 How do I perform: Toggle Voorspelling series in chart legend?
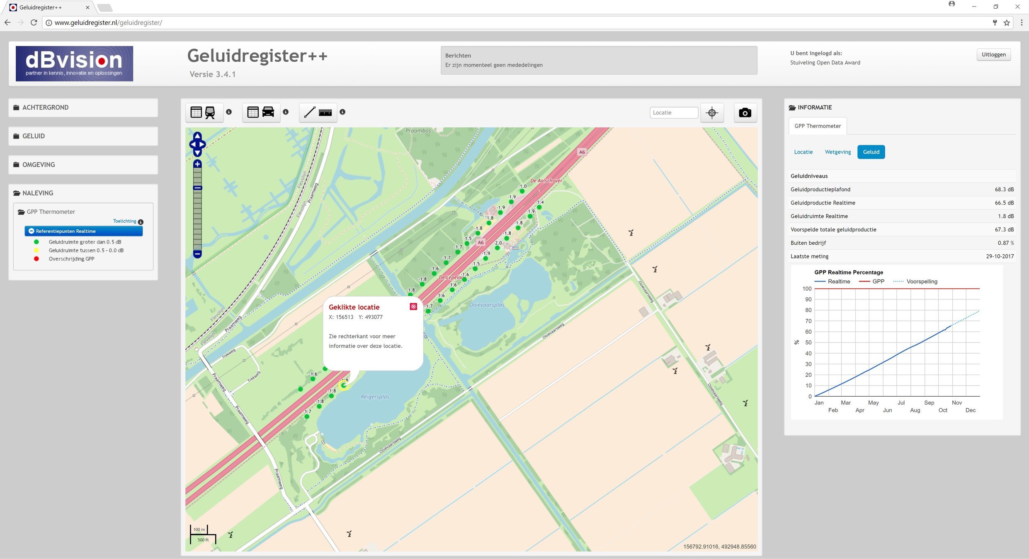[x=921, y=282]
